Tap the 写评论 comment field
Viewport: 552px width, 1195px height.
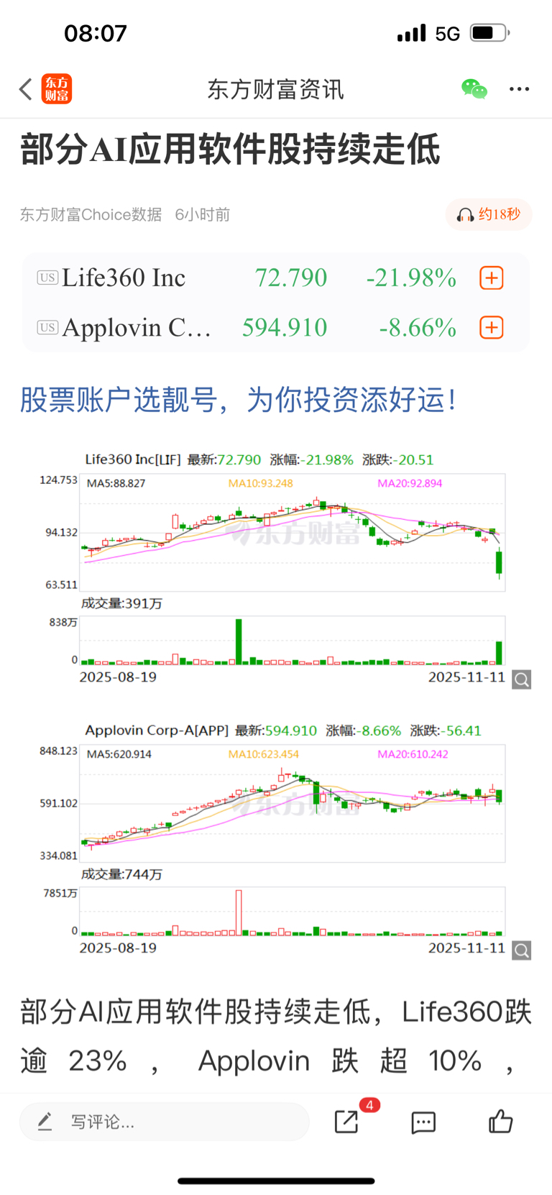click(165, 1122)
